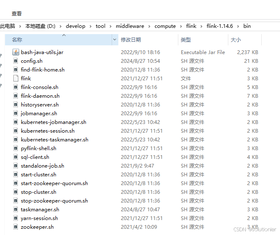Click type 文件 of flink row
The height and width of the screenshot is (235, 280).
tap(186, 79)
